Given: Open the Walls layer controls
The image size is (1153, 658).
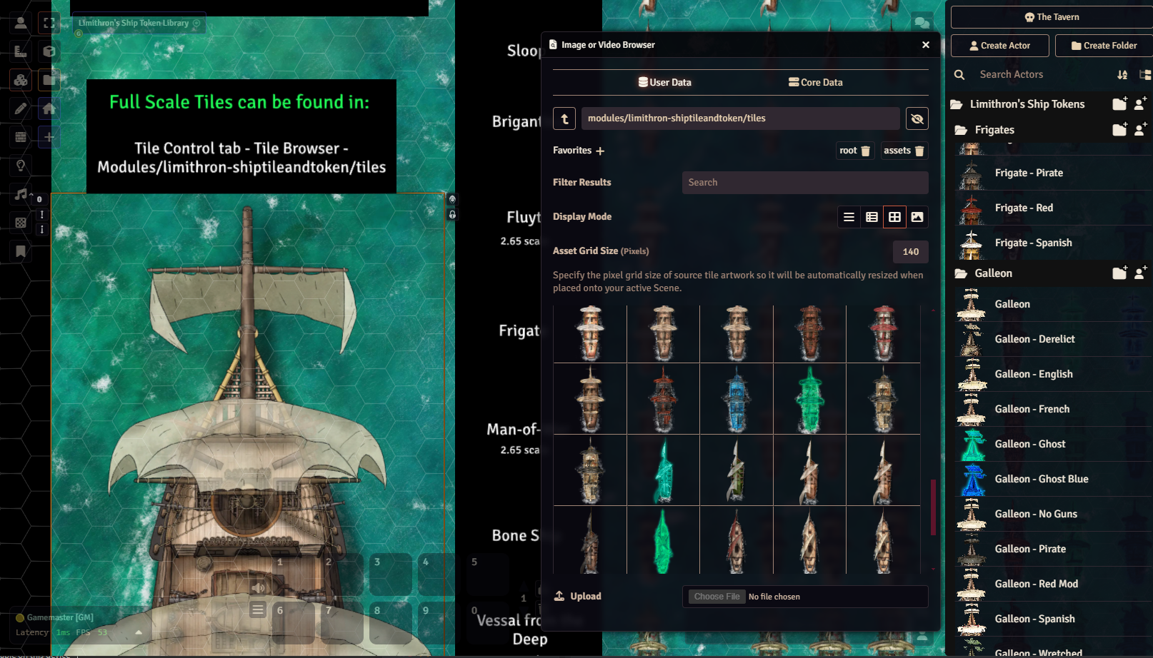Looking at the screenshot, I should (x=21, y=137).
